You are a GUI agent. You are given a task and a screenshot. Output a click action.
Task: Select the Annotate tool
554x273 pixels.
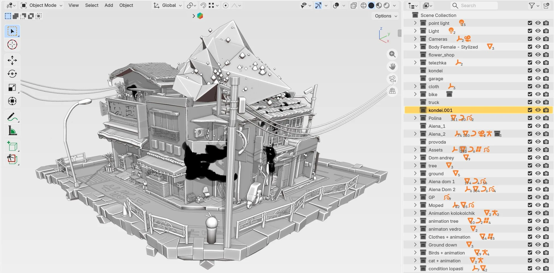(12, 117)
